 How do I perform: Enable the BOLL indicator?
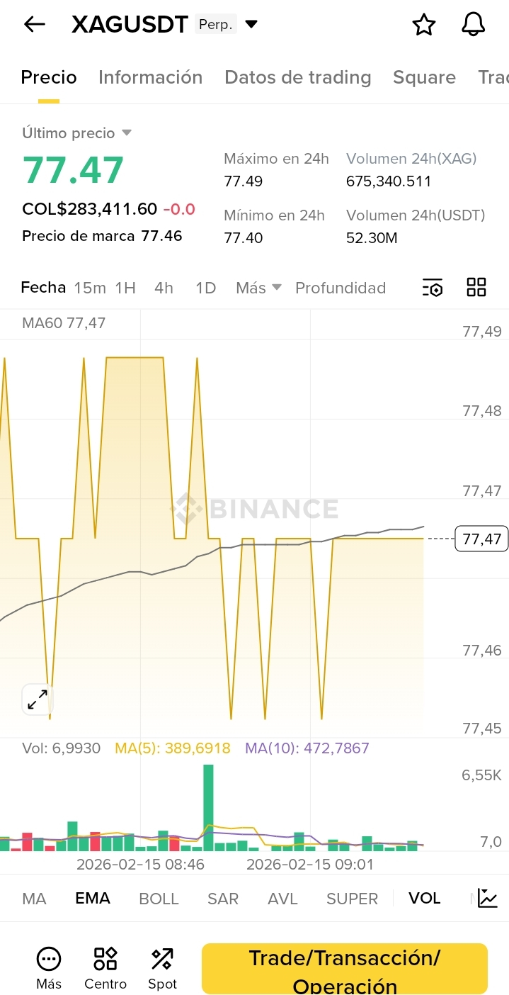point(159,899)
